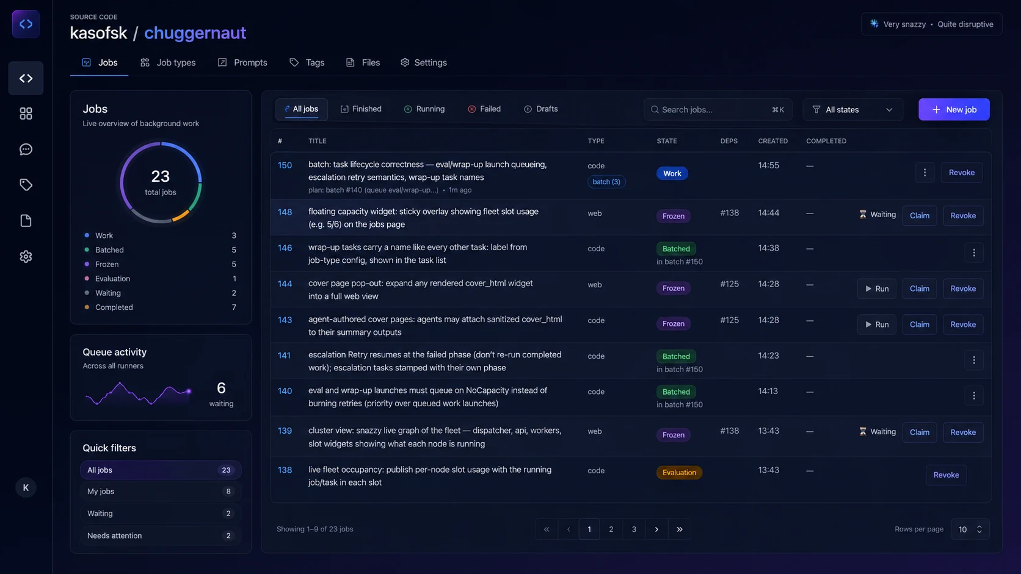The image size is (1021, 574).
Task: Open job number 146 link
Action: click(x=285, y=248)
